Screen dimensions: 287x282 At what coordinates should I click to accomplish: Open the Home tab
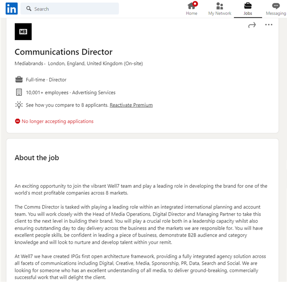click(x=191, y=9)
